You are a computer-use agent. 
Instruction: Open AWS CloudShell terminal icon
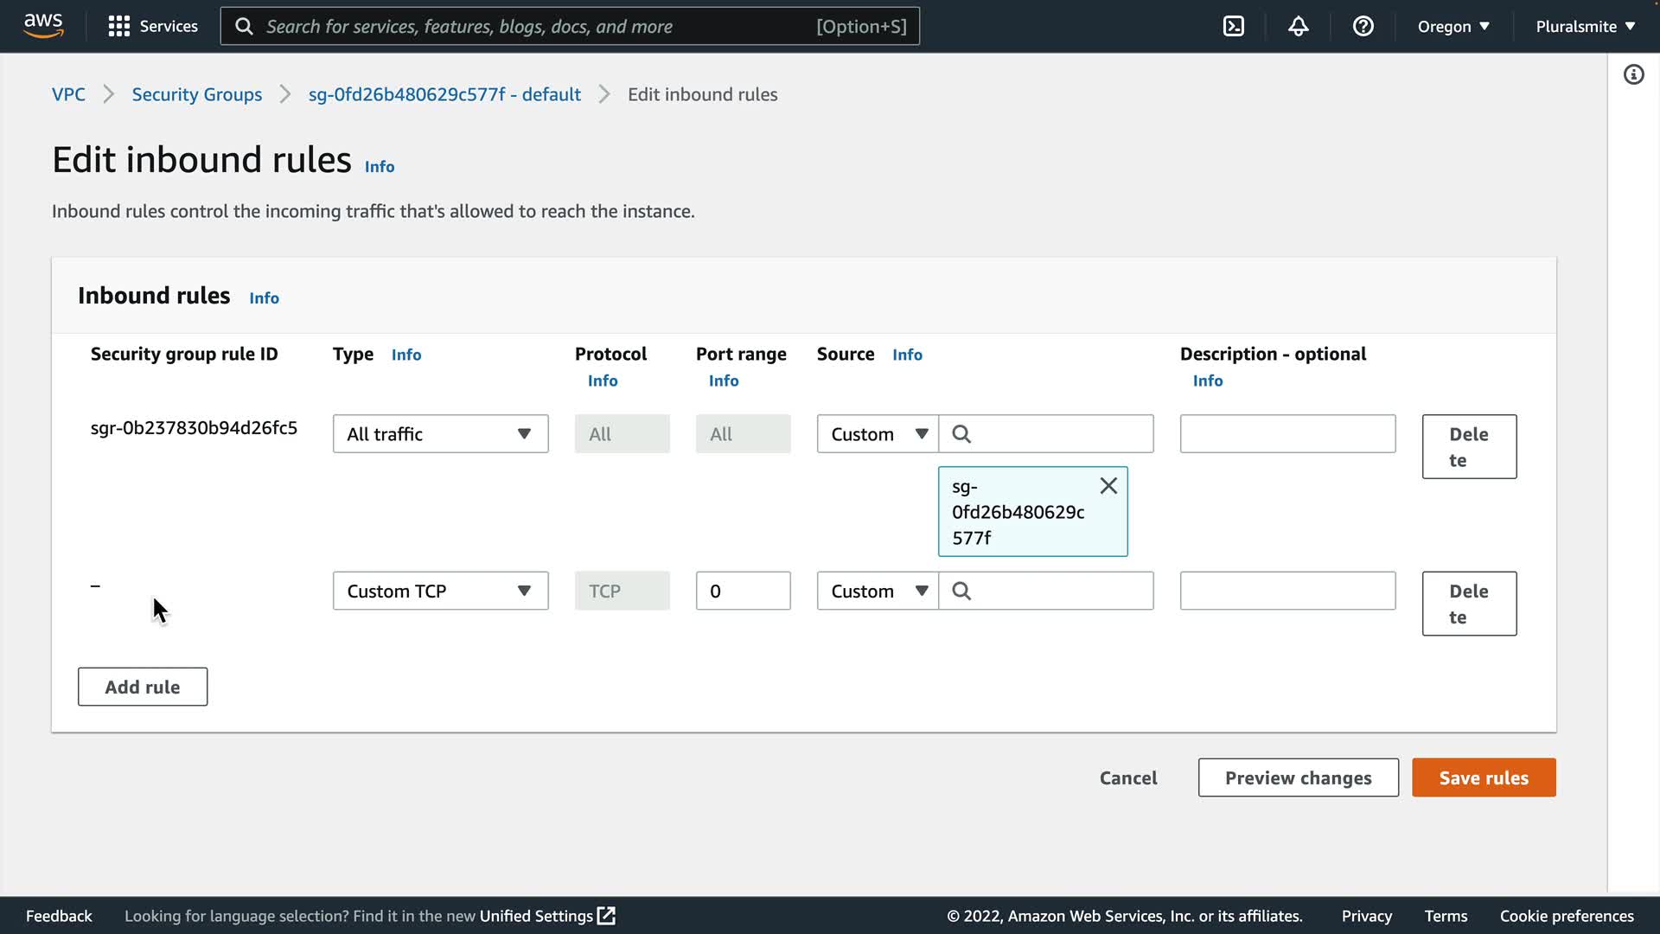pos(1234,26)
